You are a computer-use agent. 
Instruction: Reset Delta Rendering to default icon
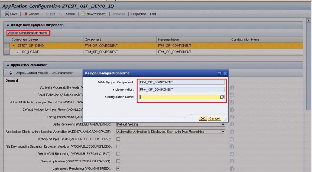[x=231, y=124]
